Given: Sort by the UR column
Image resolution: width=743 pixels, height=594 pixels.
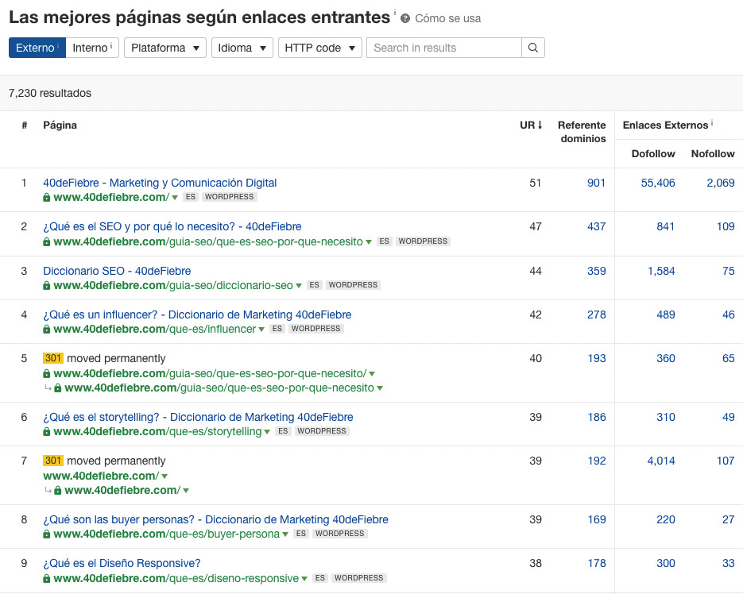Looking at the screenshot, I should point(531,125).
